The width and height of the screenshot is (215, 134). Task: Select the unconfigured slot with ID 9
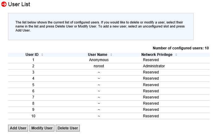click(x=109, y=110)
